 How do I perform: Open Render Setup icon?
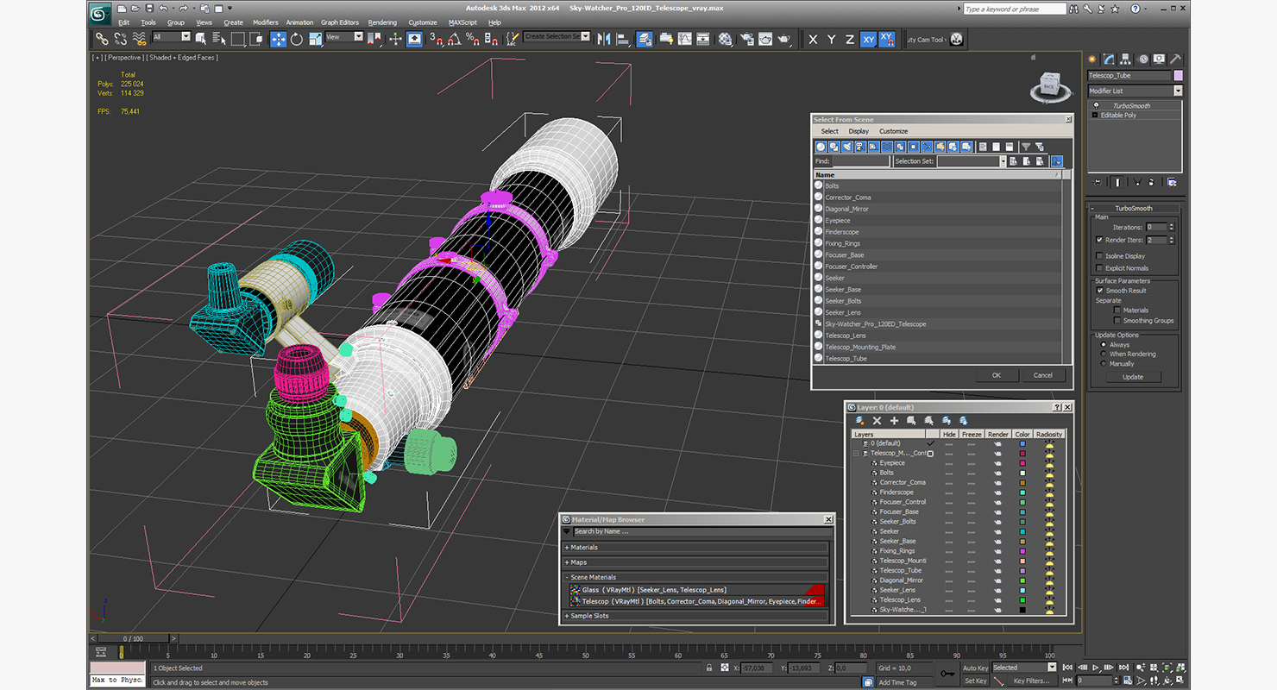click(x=745, y=39)
